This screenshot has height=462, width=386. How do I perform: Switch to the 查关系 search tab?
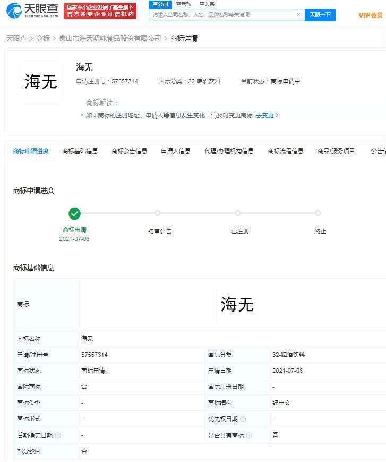(x=207, y=4)
